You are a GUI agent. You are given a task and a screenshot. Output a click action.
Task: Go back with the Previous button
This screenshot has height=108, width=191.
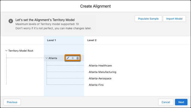[x=12, y=102]
